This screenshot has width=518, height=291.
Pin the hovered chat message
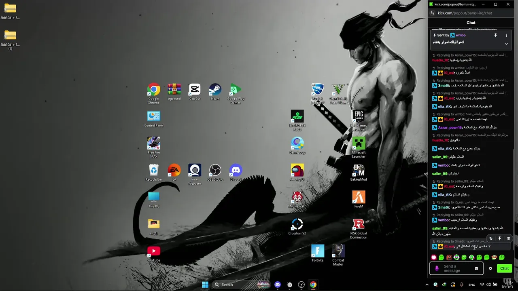(x=499, y=238)
